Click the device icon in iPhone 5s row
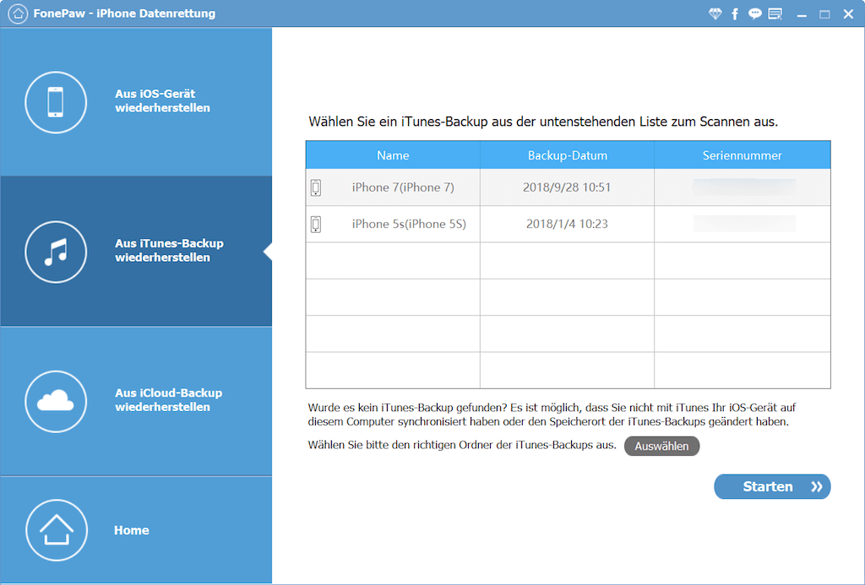 tap(316, 224)
